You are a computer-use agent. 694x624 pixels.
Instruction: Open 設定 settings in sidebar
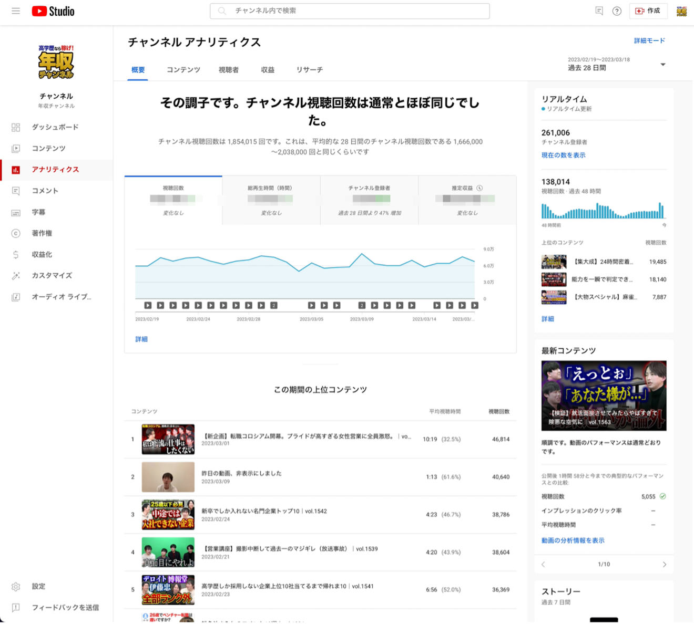point(38,586)
